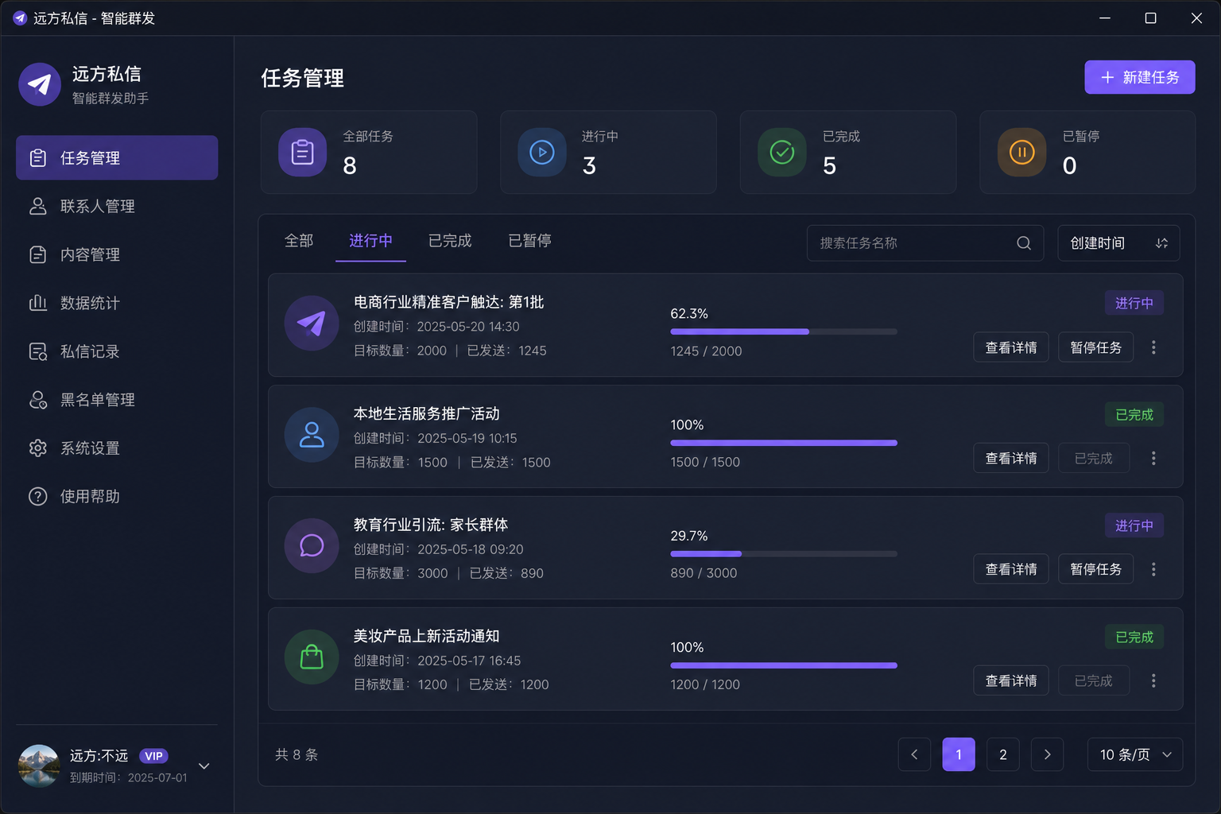
Task: Switch to the 进行中 tab
Action: [x=370, y=241]
